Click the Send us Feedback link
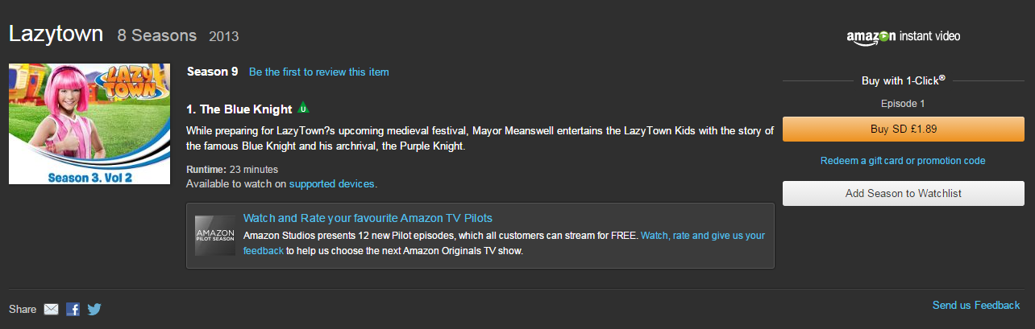The height and width of the screenshot is (329, 1035). pyautogui.click(x=976, y=306)
